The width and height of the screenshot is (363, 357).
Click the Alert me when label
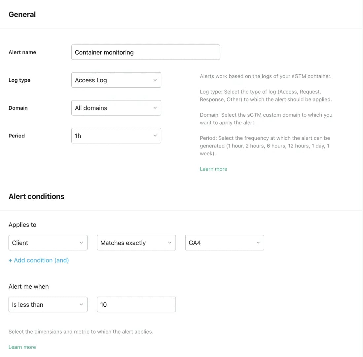tap(29, 287)
